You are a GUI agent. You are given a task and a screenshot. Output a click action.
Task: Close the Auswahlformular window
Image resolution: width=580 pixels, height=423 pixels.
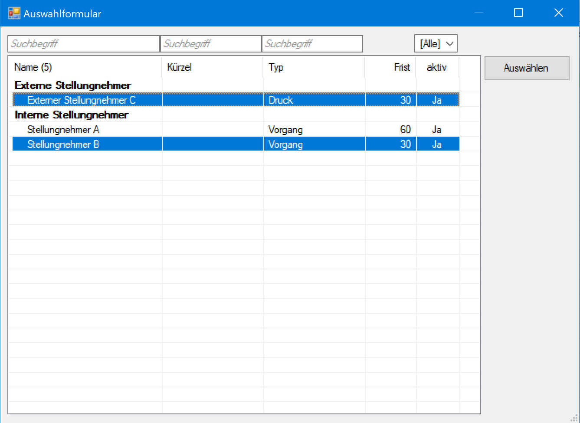pyautogui.click(x=558, y=13)
